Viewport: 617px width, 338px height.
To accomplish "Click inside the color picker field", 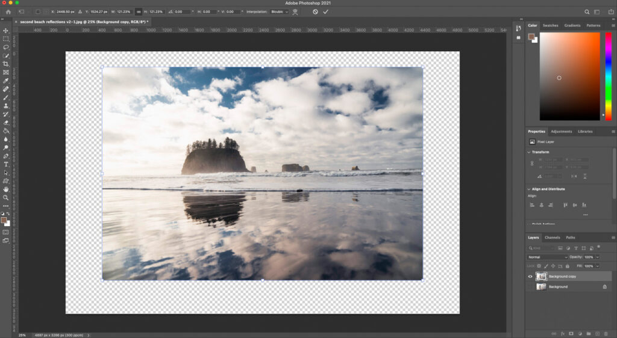I will coord(569,76).
